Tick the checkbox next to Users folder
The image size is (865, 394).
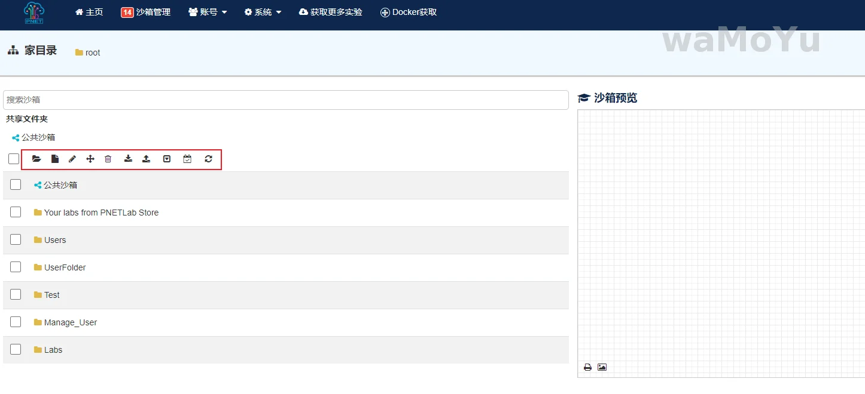pos(16,239)
